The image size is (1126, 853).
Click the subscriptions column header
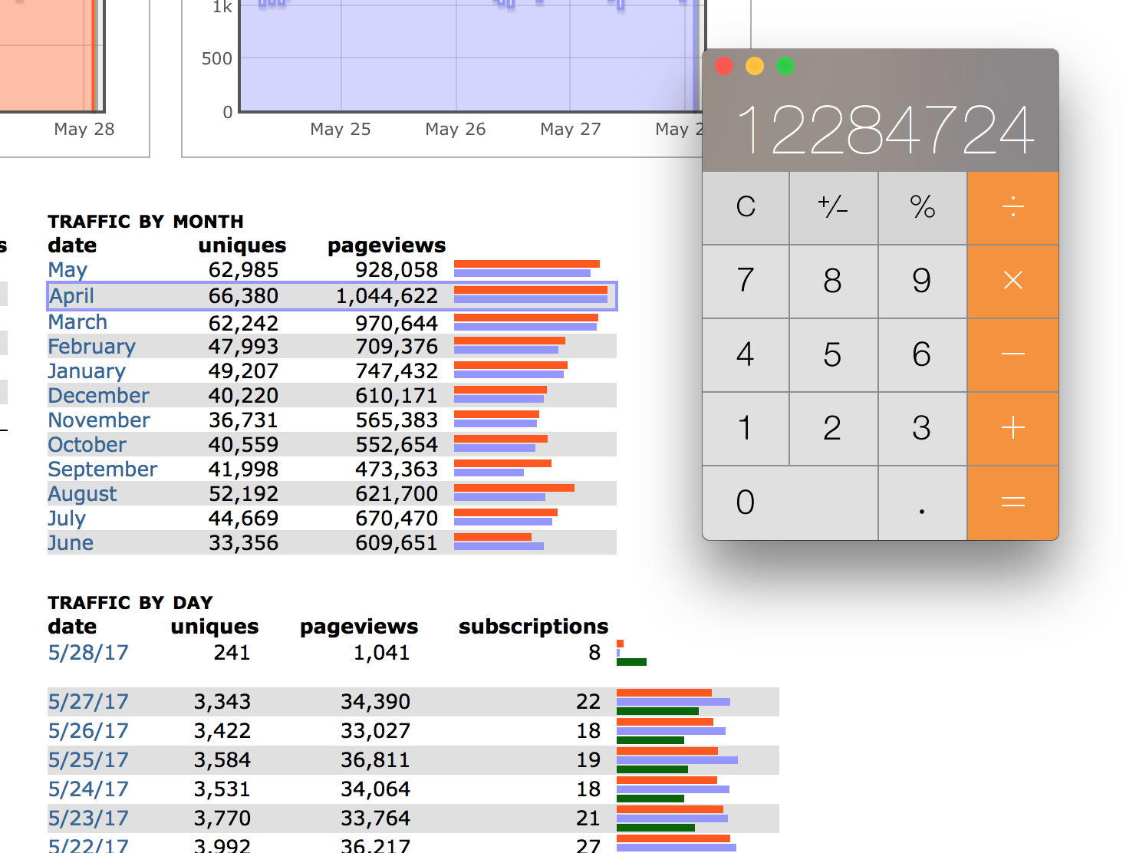(x=533, y=627)
